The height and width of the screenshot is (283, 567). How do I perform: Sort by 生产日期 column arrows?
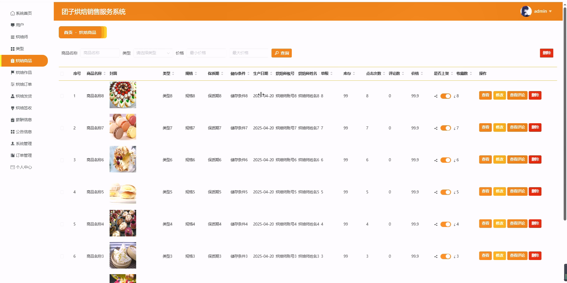point(271,73)
